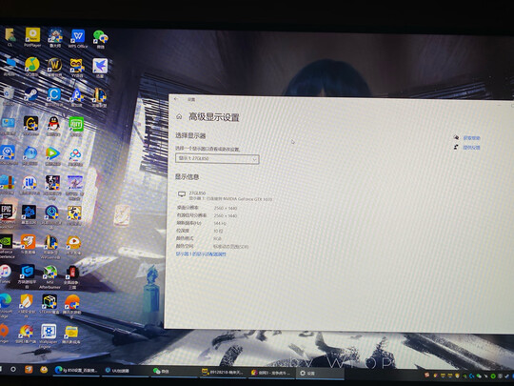The height and width of the screenshot is (386, 514).
Task: Open the iTunes desktop shortcut
Action: click(6, 274)
